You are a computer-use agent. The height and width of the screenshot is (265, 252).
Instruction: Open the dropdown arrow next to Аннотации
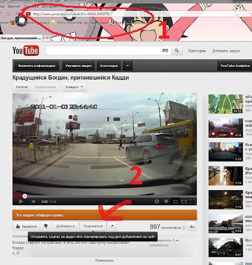(127, 66)
